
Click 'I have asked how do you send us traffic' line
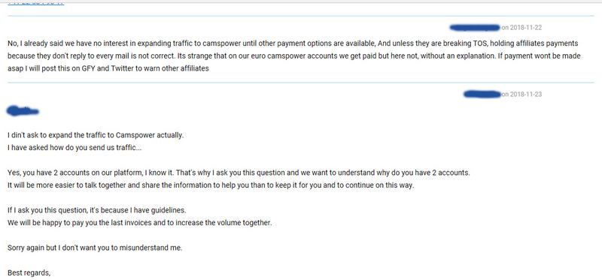point(74,147)
